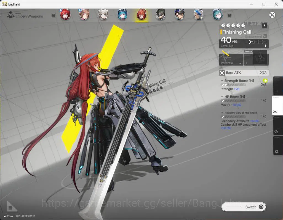Click the Strength +28 stat text
The width and height of the screenshot is (283, 220).
pos(230,89)
